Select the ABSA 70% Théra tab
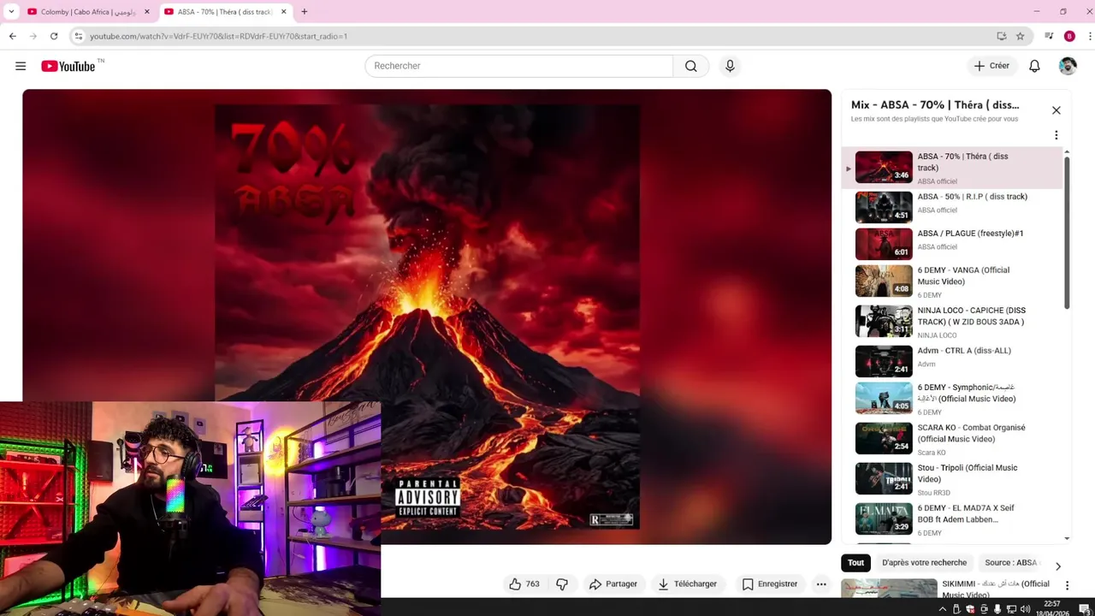 pyautogui.click(x=224, y=12)
